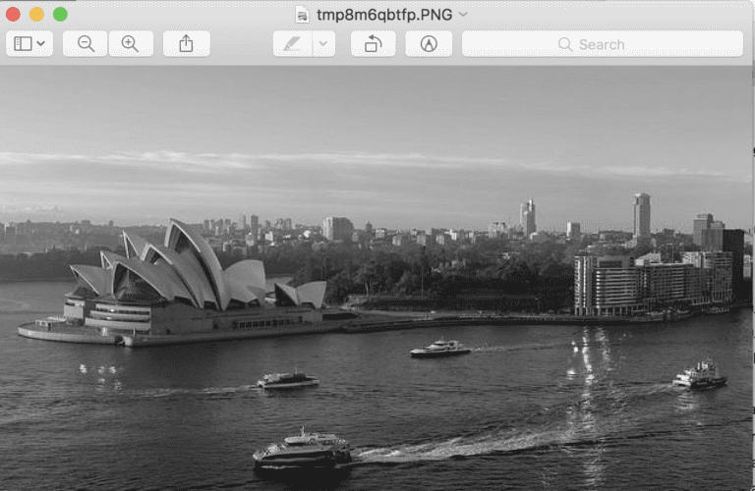Image resolution: width=755 pixels, height=491 pixels.
Task: Show the Markup toolbar
Action: coord(429,44)
